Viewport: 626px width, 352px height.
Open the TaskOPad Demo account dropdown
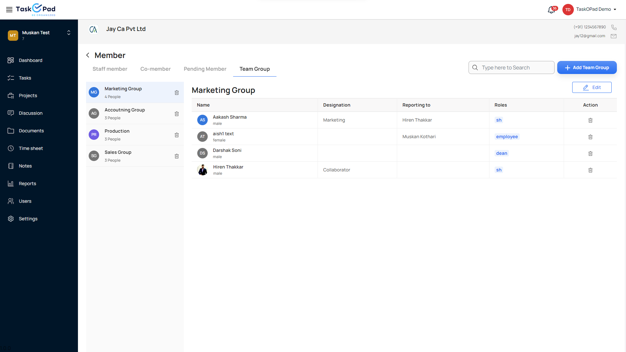(615, 9)
